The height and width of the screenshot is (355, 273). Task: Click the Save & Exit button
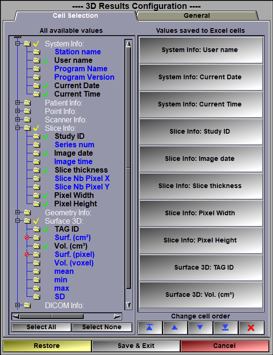click(136, 346)
